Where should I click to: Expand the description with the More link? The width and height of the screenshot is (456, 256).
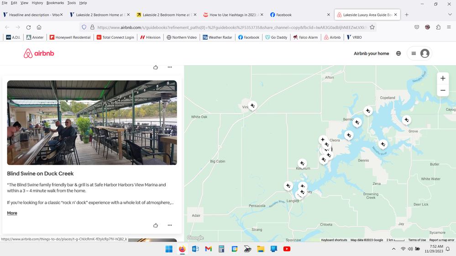pyautogui.click(x=12, y=213)
